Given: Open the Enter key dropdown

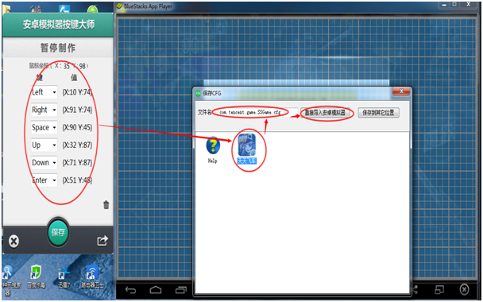Looking at the screenshot, I should [x=44, y=180].
